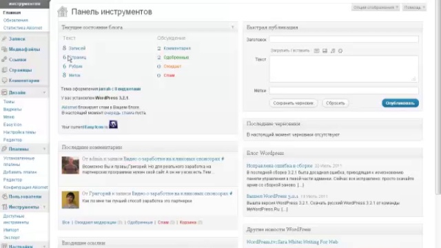Click the add image icon in Quick publish
Viewport: 441px width, 248px height.
point(317,51)
